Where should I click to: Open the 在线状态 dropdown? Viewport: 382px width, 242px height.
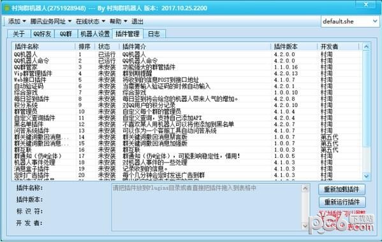tap(91, 22)
